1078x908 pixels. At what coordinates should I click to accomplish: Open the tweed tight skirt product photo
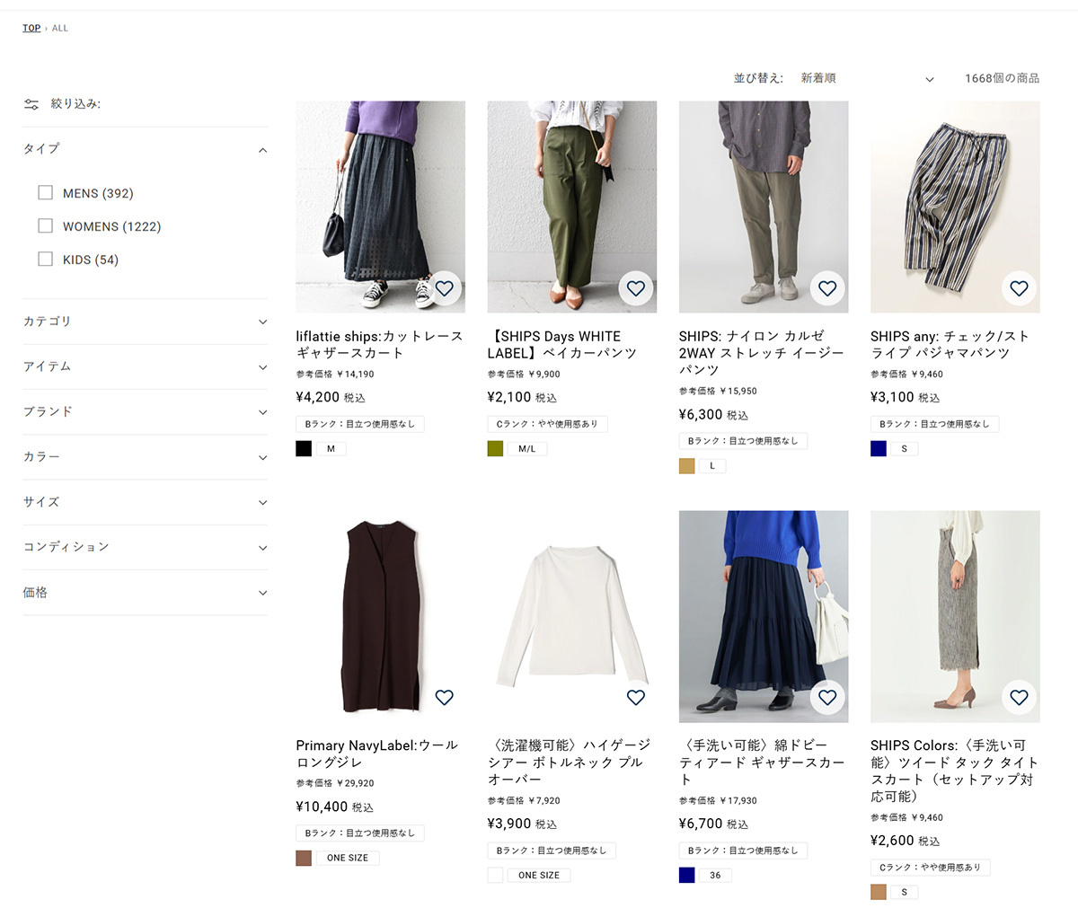coord(955,616)
